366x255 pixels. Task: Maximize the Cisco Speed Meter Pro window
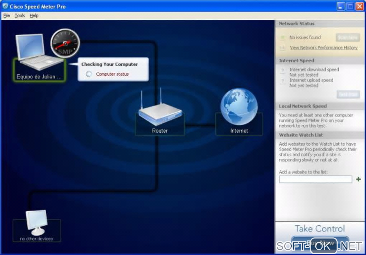(x=350, y=6)
